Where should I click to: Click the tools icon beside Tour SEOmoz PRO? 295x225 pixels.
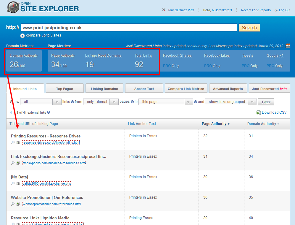pyautogui.click(x=164, y=10)
